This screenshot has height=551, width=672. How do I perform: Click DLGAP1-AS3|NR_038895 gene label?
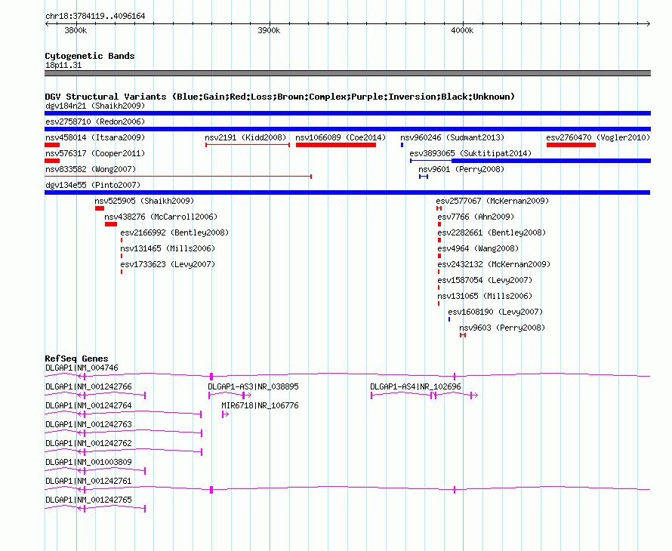pos(253,387)
